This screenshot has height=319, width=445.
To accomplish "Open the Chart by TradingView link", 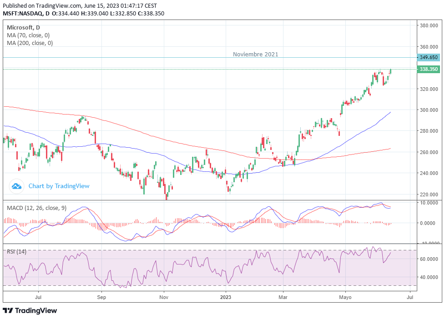I will [x=59, y=186].
